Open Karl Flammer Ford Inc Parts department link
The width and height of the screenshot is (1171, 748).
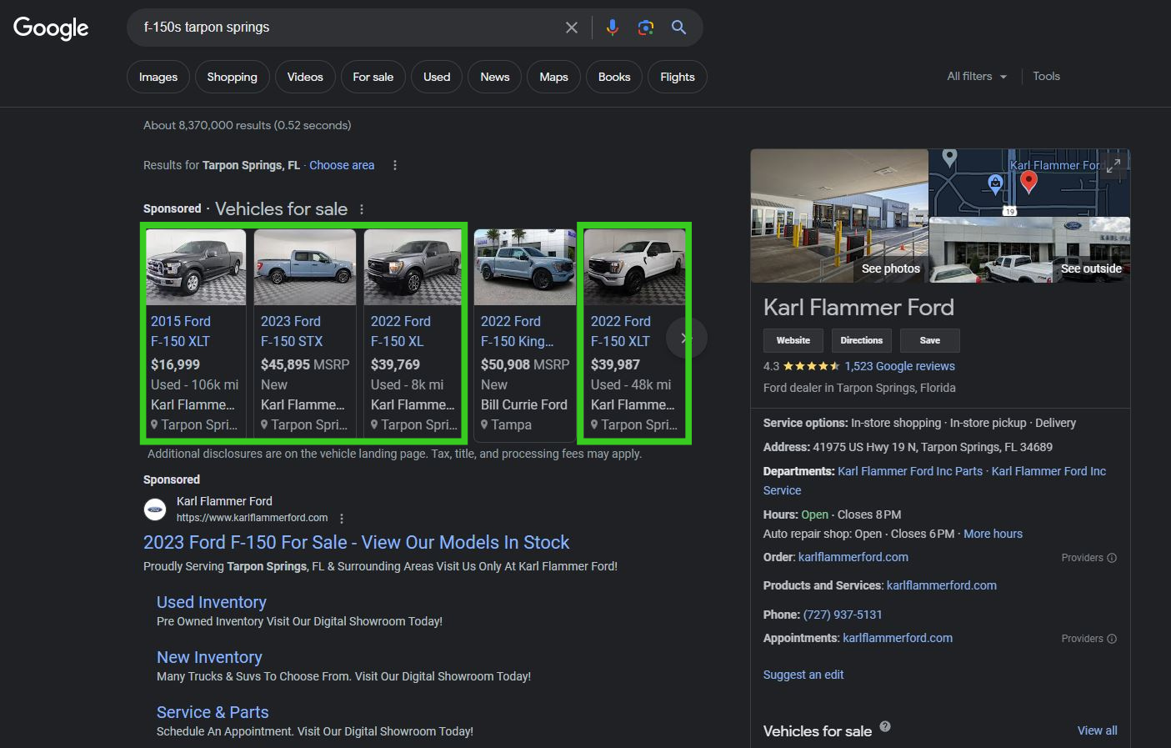910,471
